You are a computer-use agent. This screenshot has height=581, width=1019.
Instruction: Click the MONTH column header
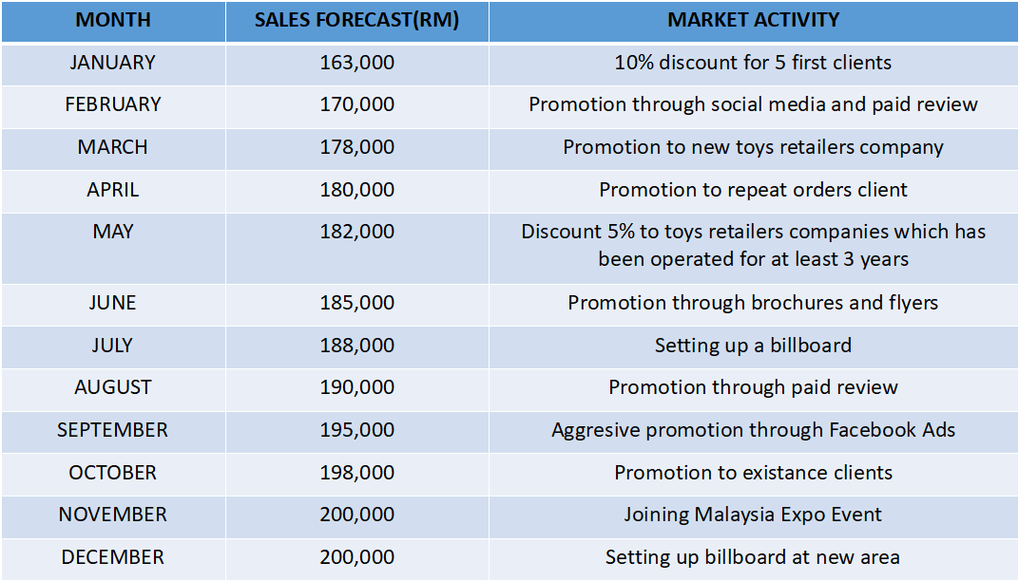[113, 20]
